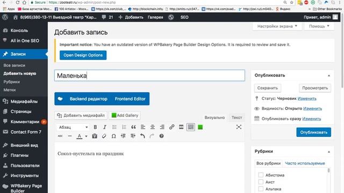Viewport: 344px width, 193px height.
Task: Undo the last edit
Action: (142, 136)
